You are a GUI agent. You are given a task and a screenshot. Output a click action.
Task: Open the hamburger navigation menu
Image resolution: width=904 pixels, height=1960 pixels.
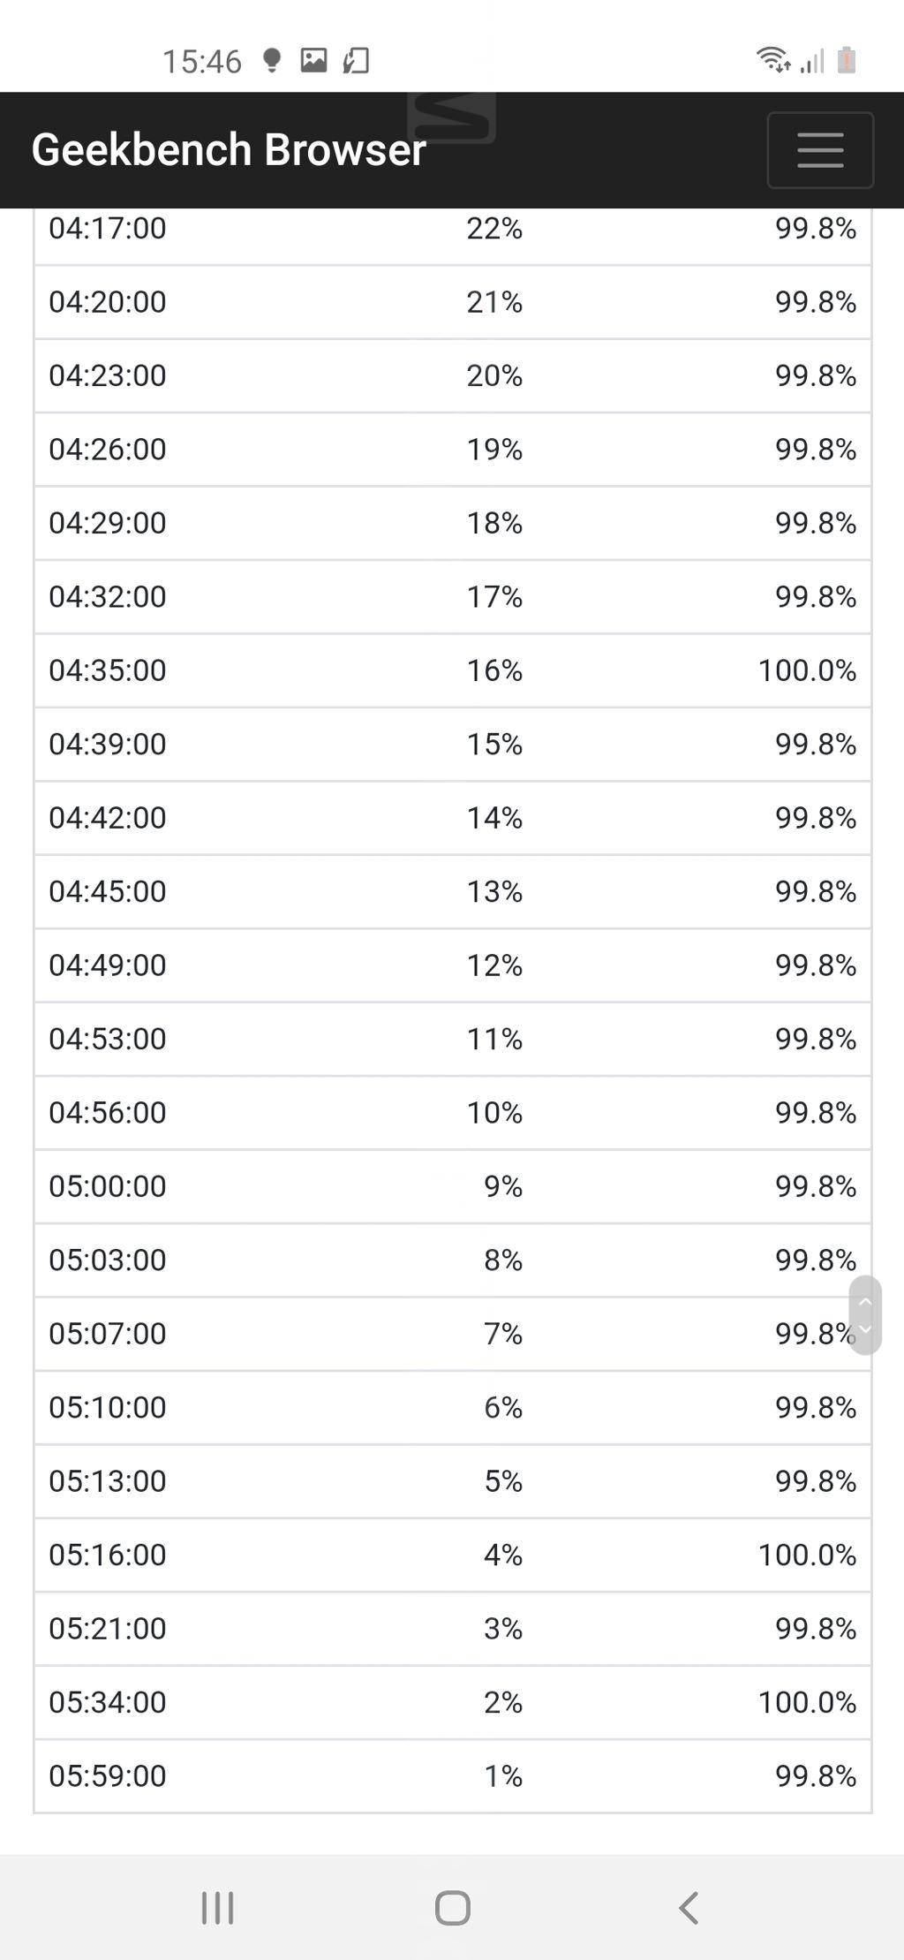tap(819, 150)
